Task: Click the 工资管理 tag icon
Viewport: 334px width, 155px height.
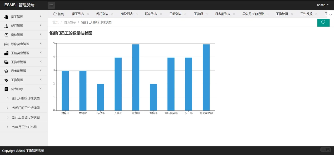Action: [6, 80]
